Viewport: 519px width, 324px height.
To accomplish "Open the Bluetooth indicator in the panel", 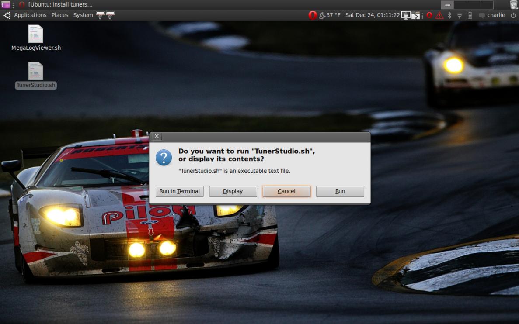I will pos(449,15).
